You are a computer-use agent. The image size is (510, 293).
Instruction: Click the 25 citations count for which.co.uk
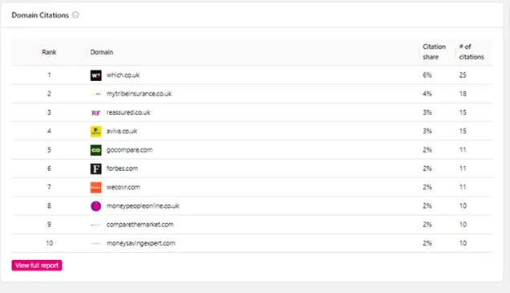tap(463, 75)
